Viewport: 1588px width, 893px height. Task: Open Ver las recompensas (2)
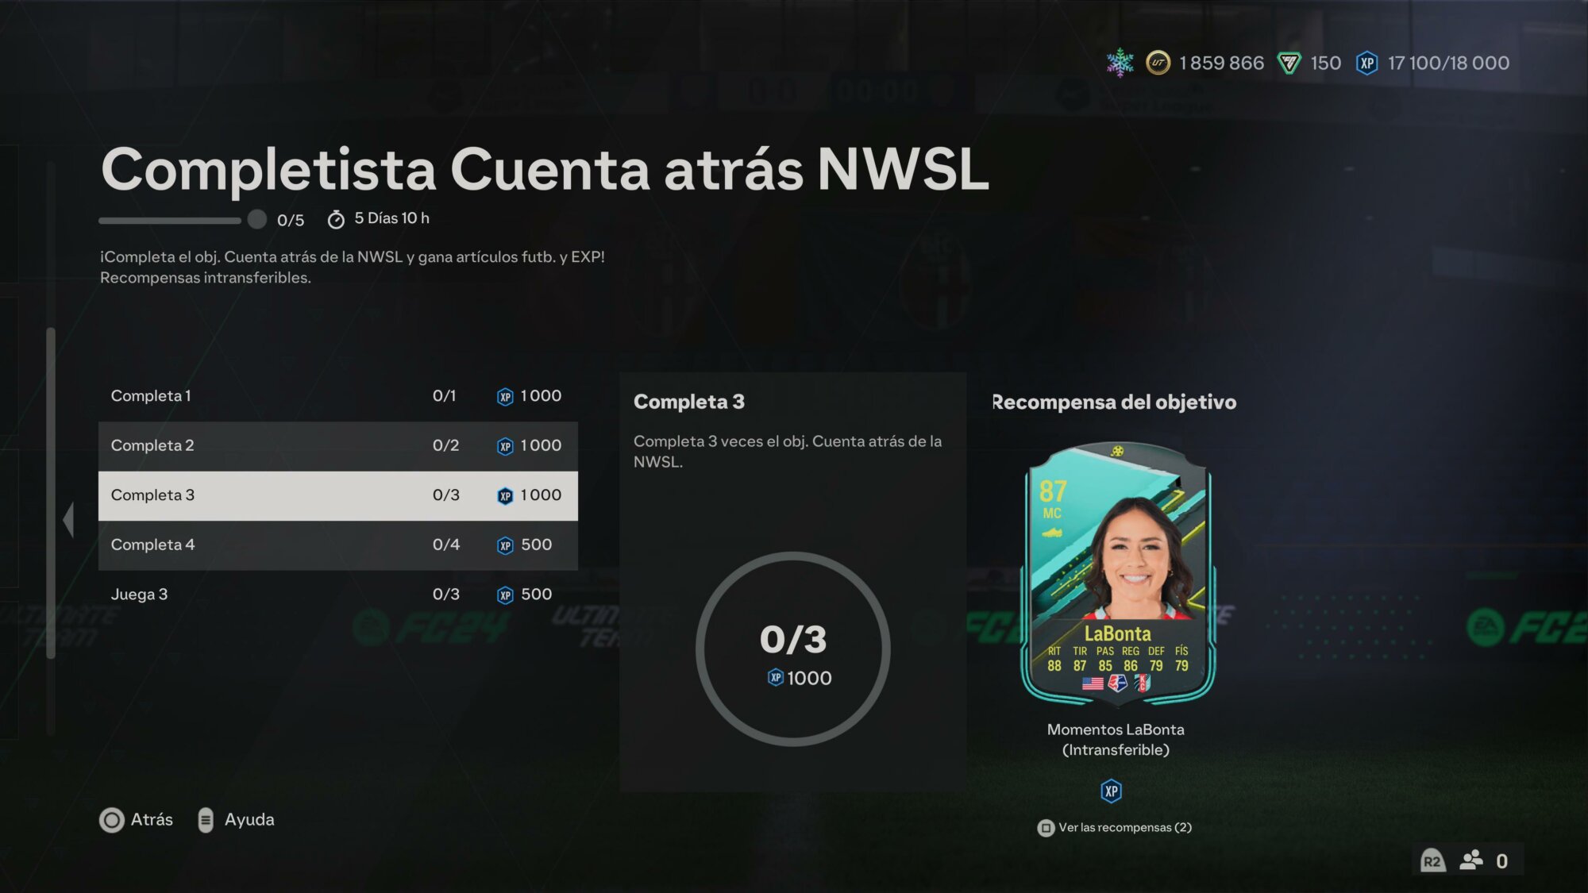tap(1115, 828)
